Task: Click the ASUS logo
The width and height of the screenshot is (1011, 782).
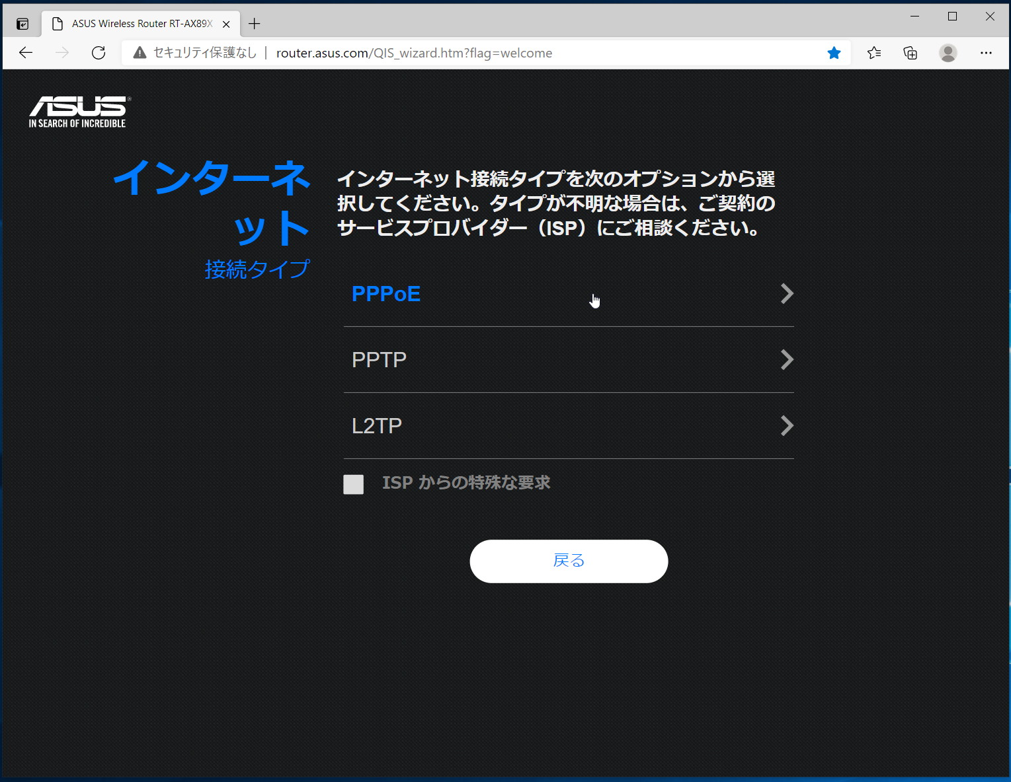Action: pyautogui.click(x=79, y=112)
